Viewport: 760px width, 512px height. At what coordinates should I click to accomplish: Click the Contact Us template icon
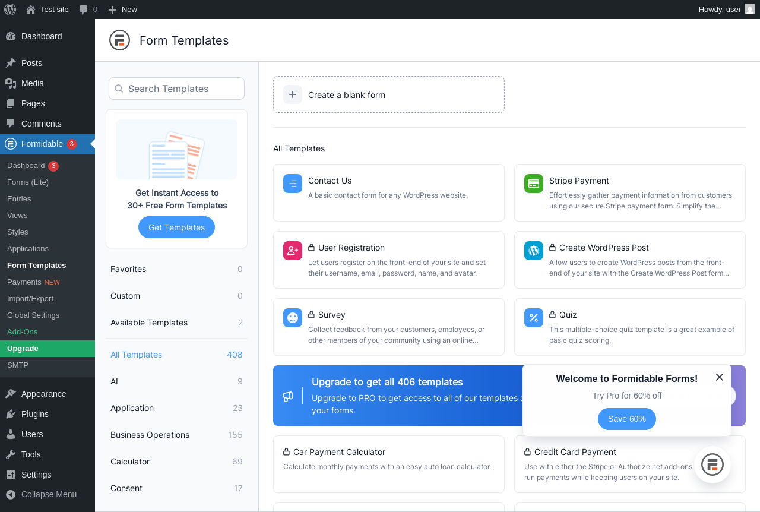tap(293, 184)
